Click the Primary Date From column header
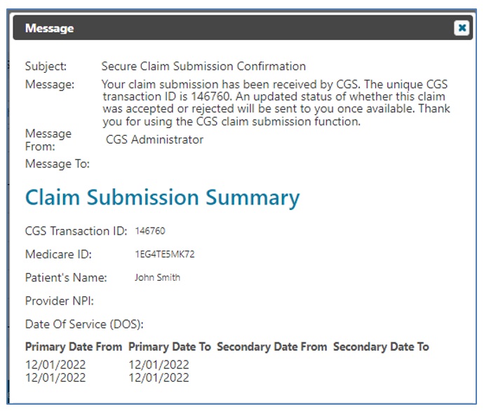 pyautogui.click(x=74, y=347)
